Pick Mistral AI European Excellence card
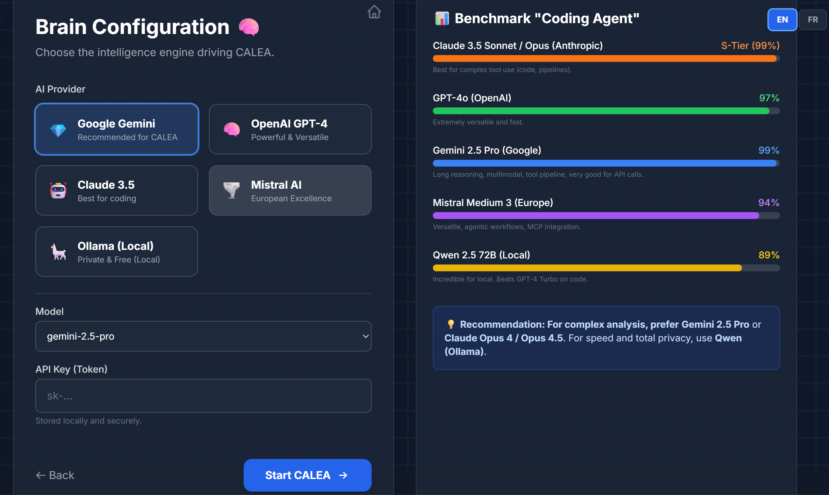 (x=290, y=190)
